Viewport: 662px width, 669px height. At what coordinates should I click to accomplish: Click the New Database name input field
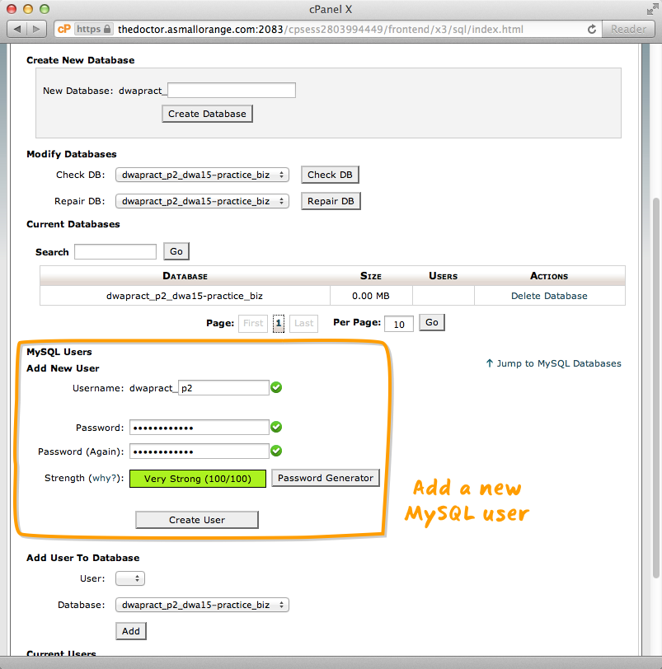(x=231, y=91)
